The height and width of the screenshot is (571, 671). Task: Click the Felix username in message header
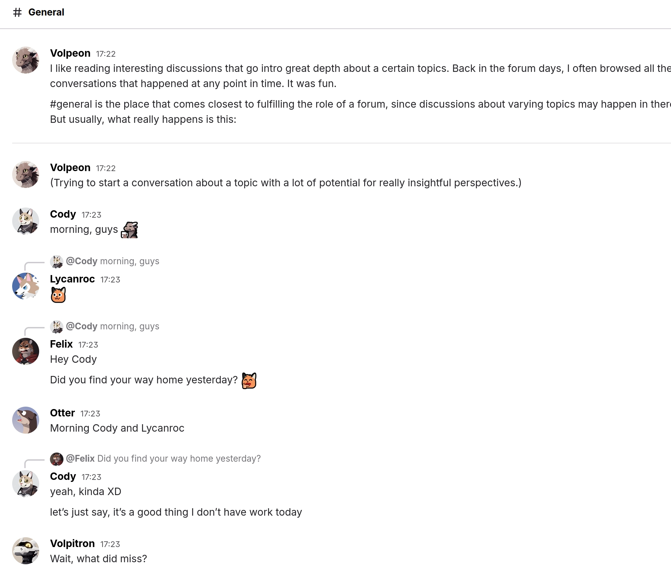(x=61, y=344)
